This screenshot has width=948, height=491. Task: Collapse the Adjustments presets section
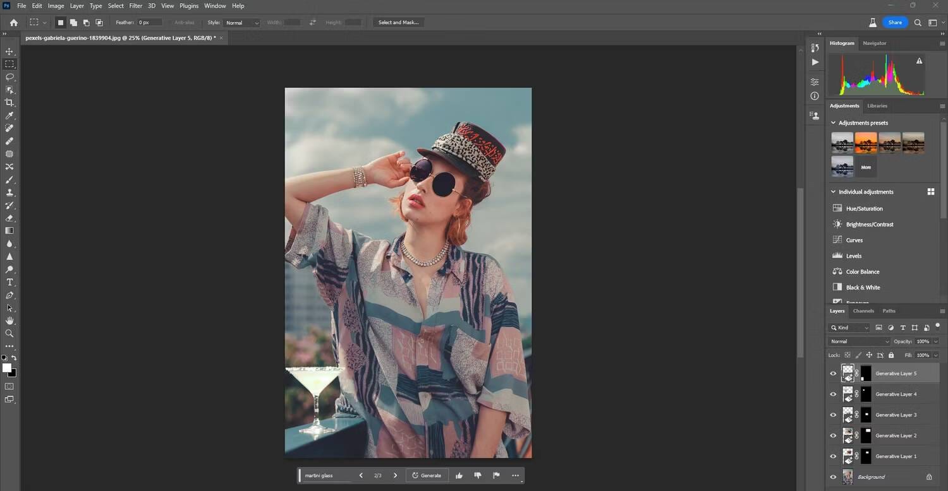tap(833, 123)
